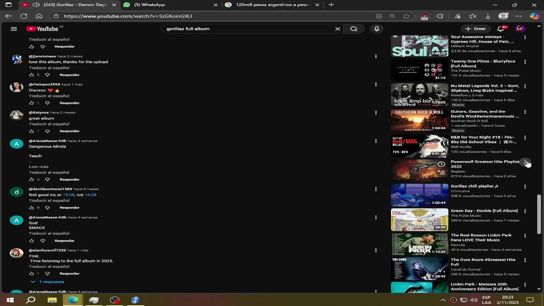Screen dimensions: 544x306
Task: Click the magnifier search button
Action: point(354,29)
